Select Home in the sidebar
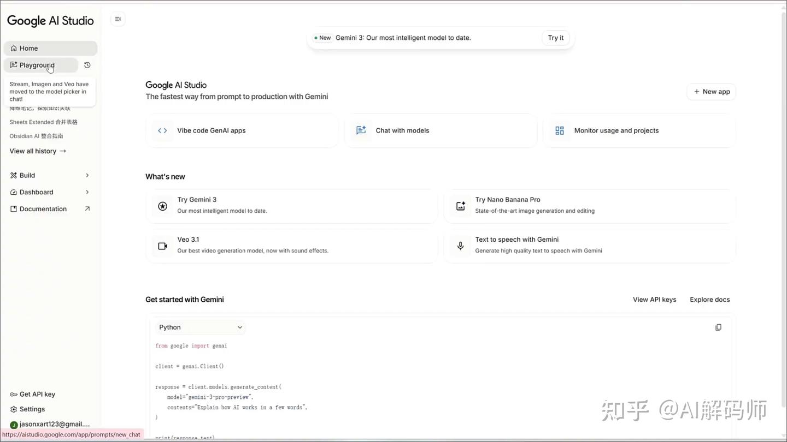This screenshot has height=442, width=787. click(28, 48)
